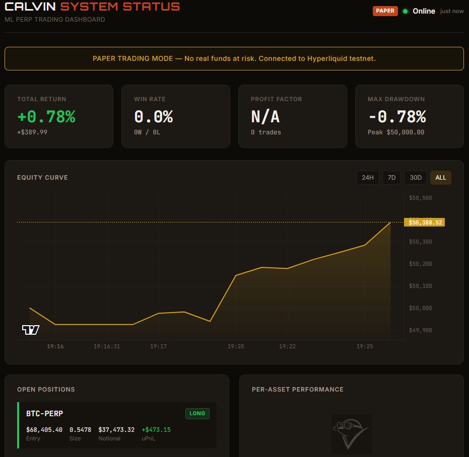Select the ALL equity curve range
The image size is (469, 457).
coord(441,178)
